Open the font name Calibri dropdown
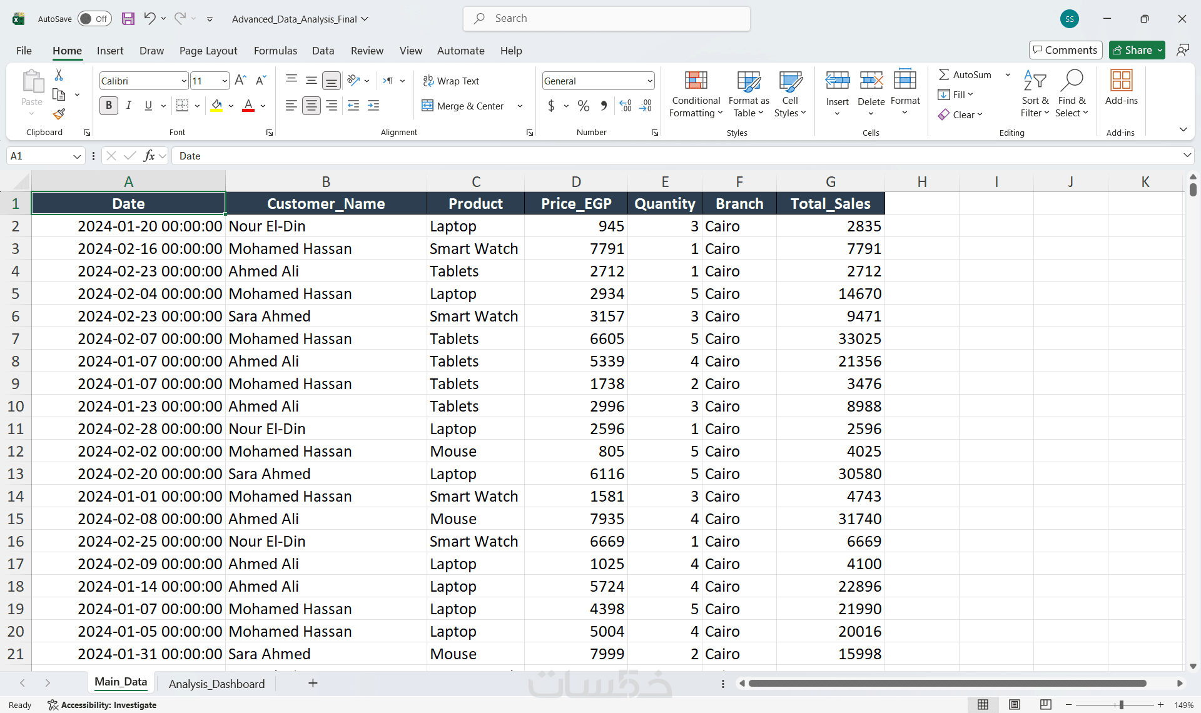Image resolution: width=1201 pixels, height=713 pixels. coord(184,81)
